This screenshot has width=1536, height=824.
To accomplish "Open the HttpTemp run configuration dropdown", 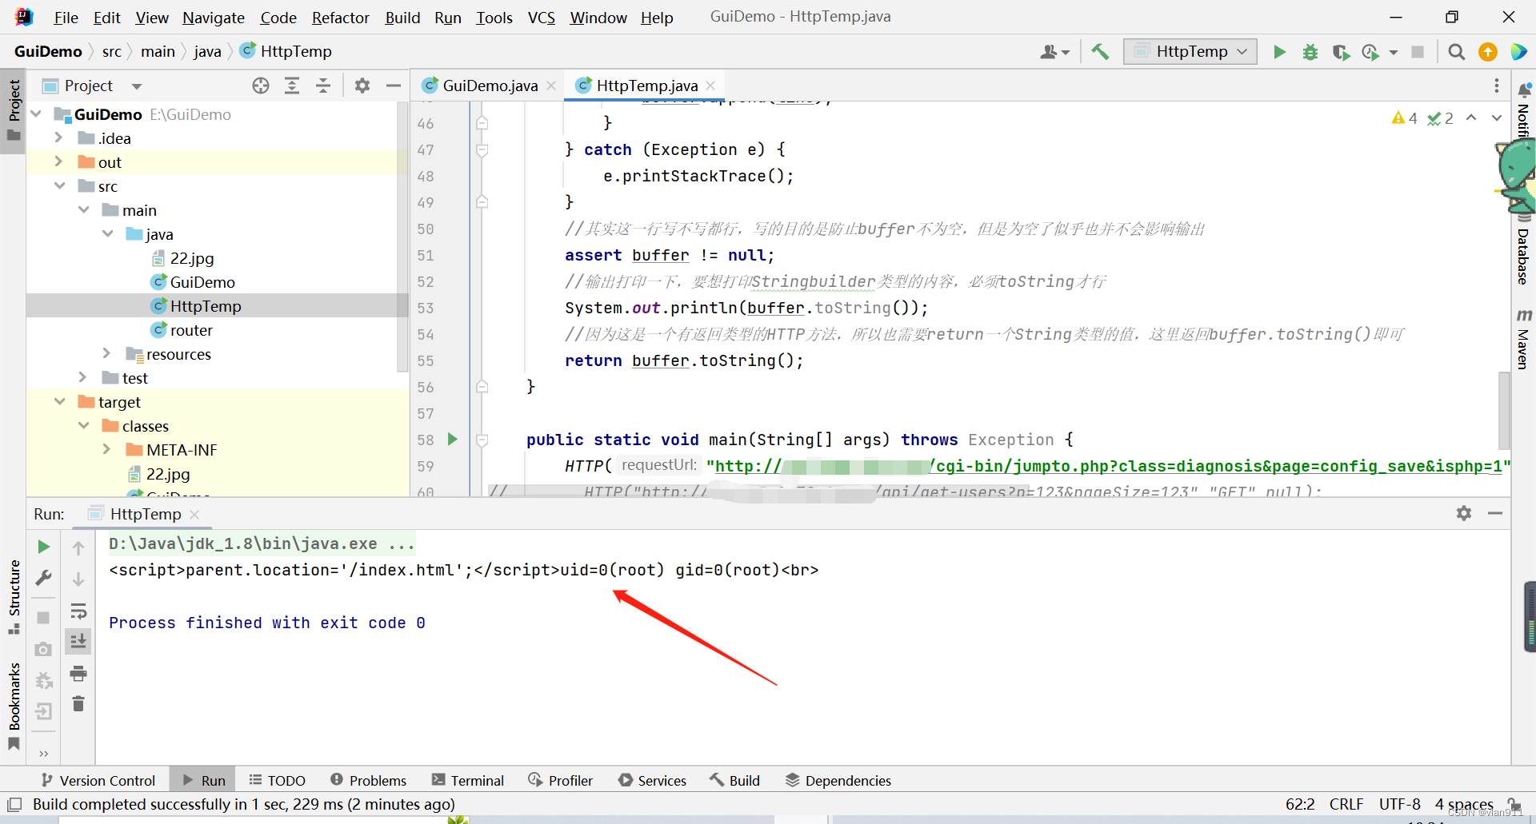I will click(x=1190, y=52).
